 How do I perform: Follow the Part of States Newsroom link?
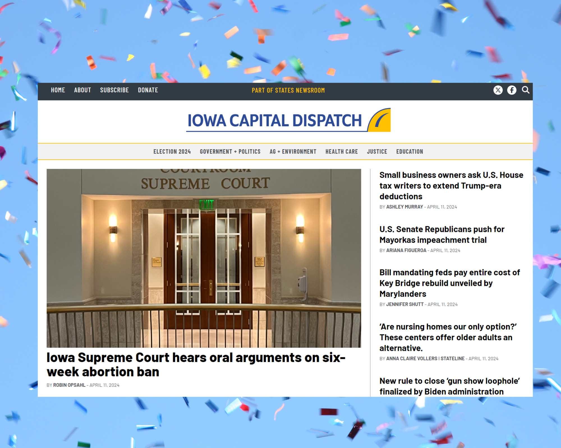(288, 90)
